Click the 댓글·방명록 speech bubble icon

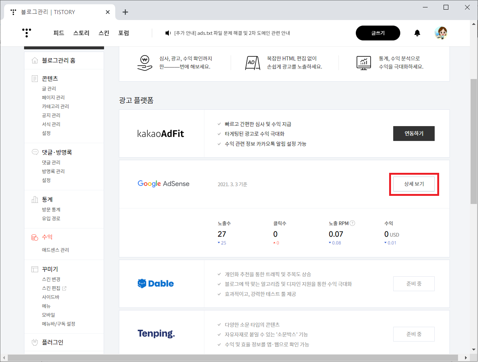point(35,152)
